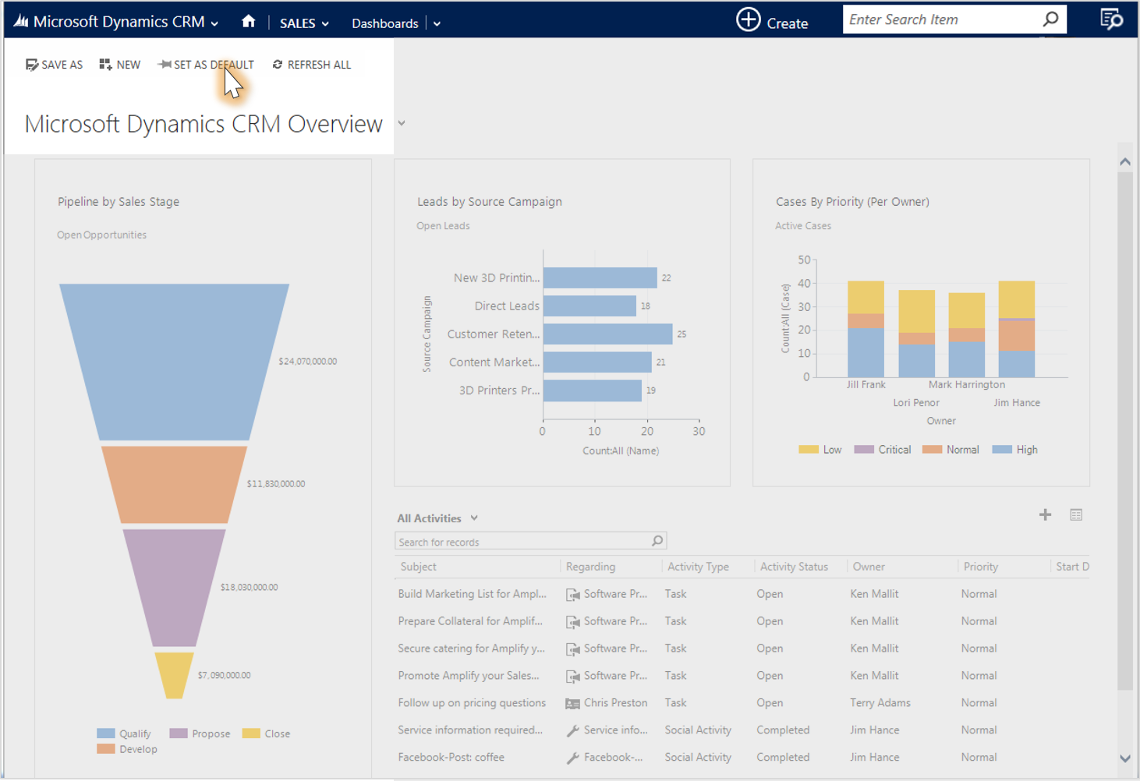
Task: Open the All Activities view dropdown
Action: pyautogui.click(x=474, y=518)
